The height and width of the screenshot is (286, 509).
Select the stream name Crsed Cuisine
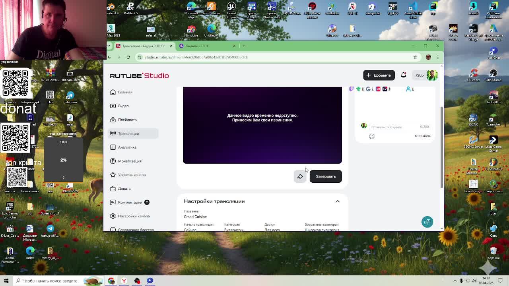(195, 217)
